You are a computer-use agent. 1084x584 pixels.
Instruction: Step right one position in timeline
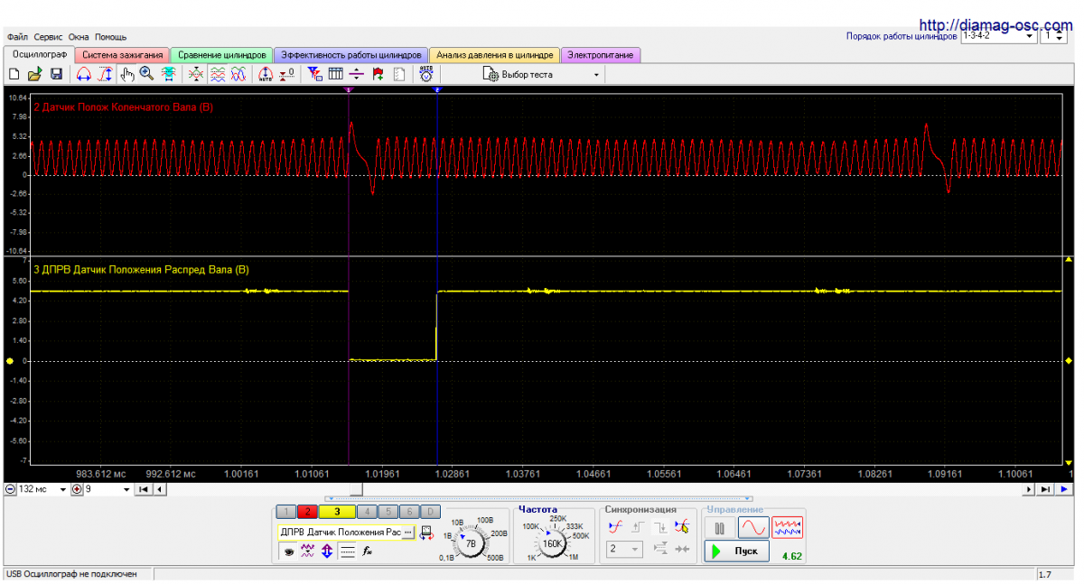click(1029, 489)
